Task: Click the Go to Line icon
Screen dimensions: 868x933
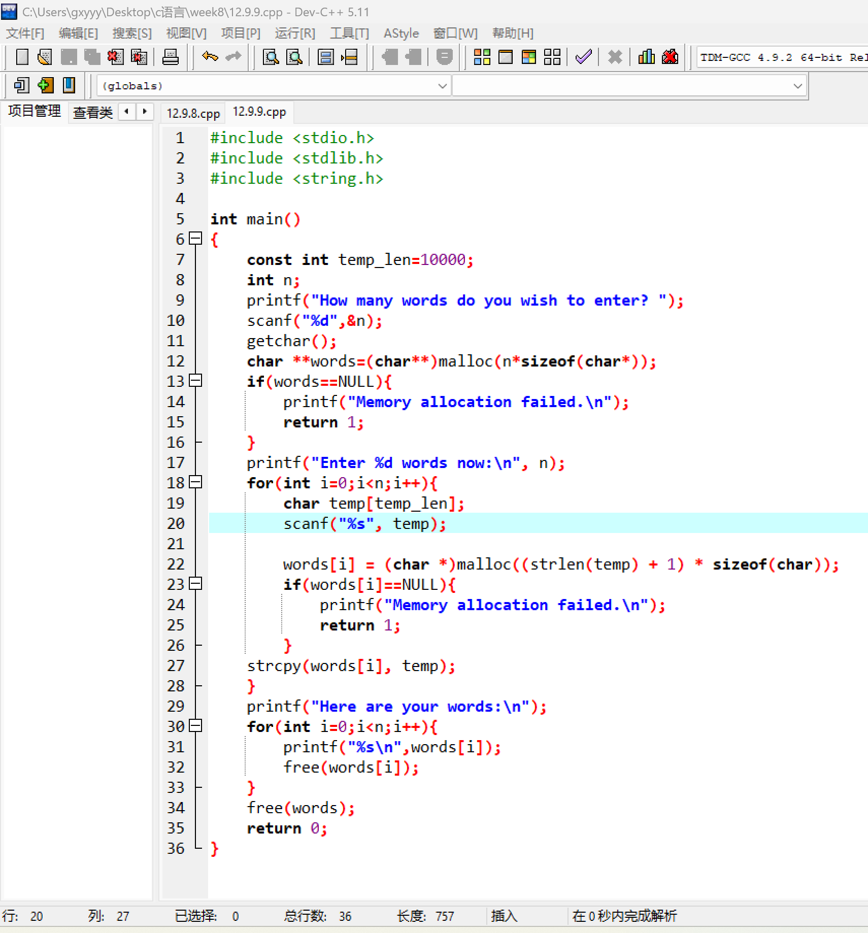Action: tap(349, 57)
